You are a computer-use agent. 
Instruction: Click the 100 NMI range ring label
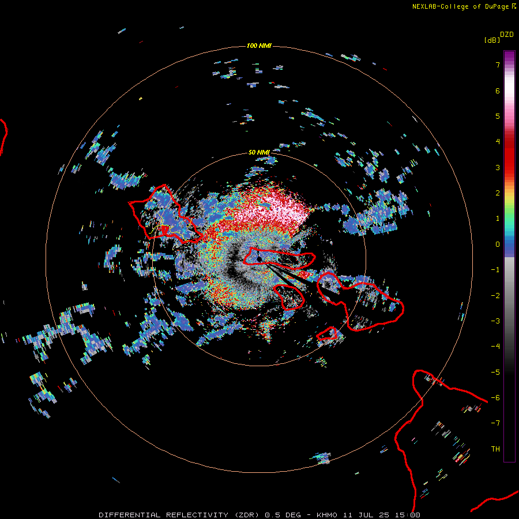click(x=259, y=46)
